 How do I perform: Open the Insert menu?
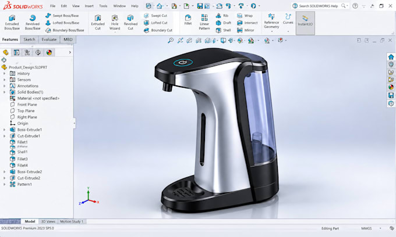89,6
